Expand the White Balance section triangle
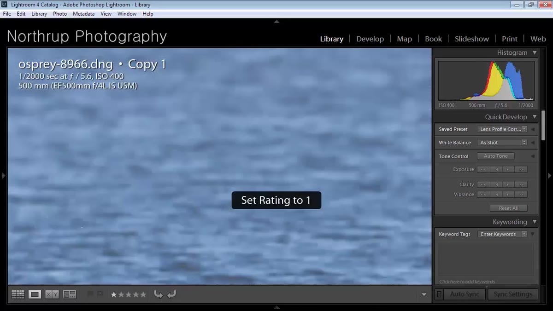The width and height of the screenshot is (553, 311). point(533,143)
